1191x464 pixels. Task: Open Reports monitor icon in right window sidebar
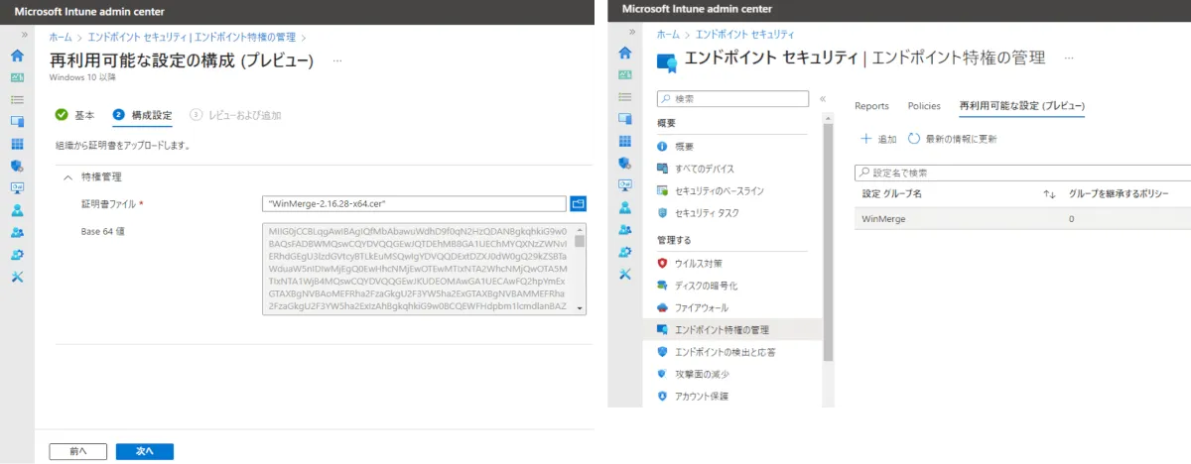[x=624, y=185]
